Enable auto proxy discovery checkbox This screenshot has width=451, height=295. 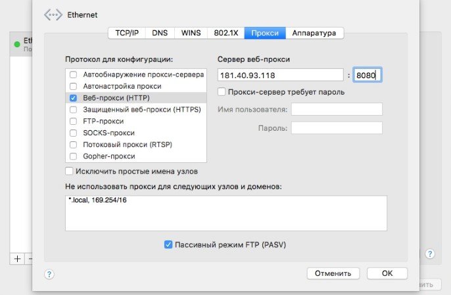tap(74, 74)
